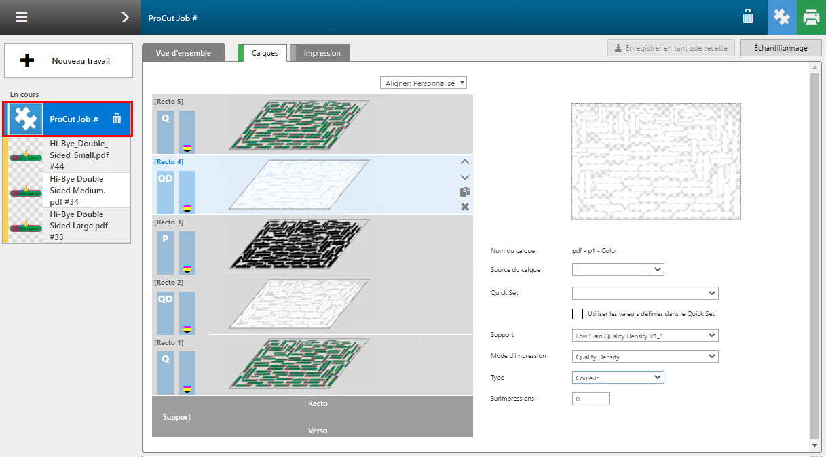Click the Surimpressions input field

[x=590, y=399]
